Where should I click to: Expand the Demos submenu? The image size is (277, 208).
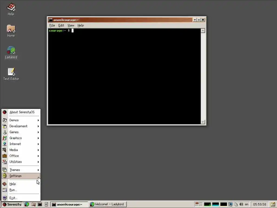[21, 120]
